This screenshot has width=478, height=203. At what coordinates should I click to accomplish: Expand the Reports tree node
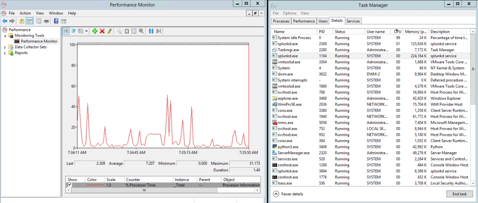[x=5, y=53]
